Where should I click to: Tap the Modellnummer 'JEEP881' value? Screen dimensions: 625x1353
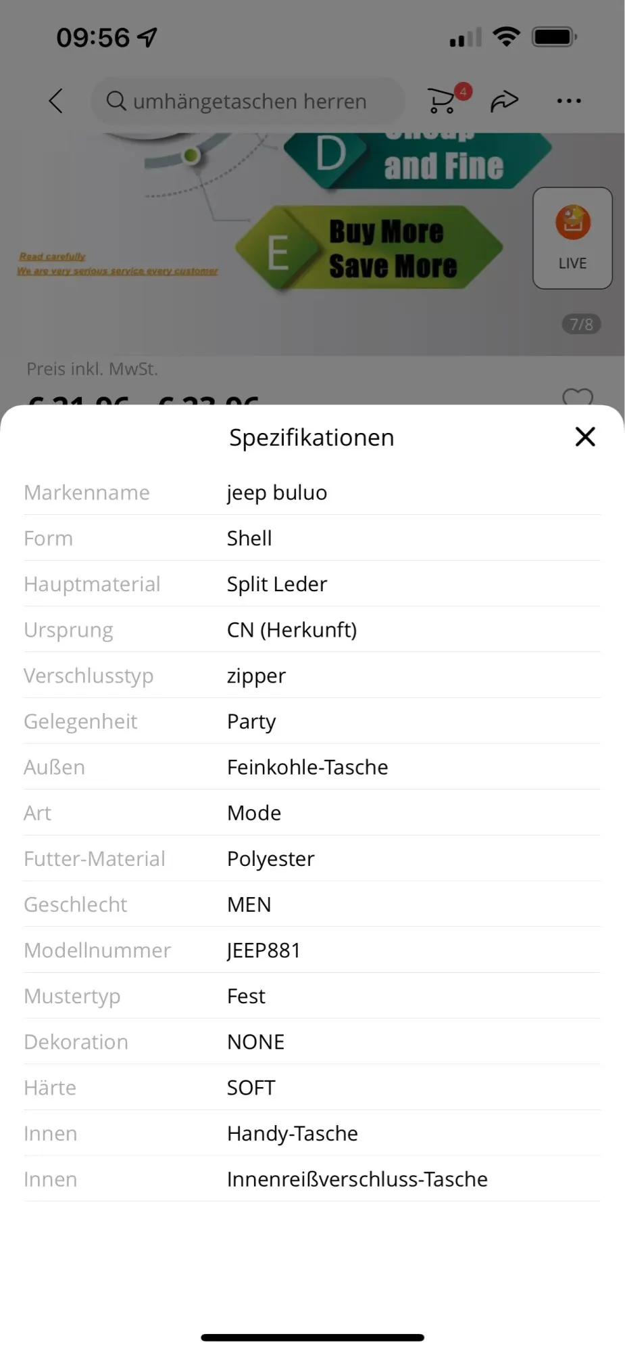(x=264, y=950)
